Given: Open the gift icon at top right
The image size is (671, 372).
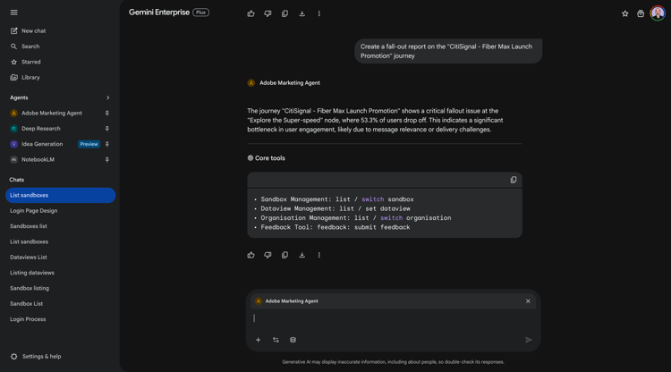Looking at the screenshot, I should (641, 13).
